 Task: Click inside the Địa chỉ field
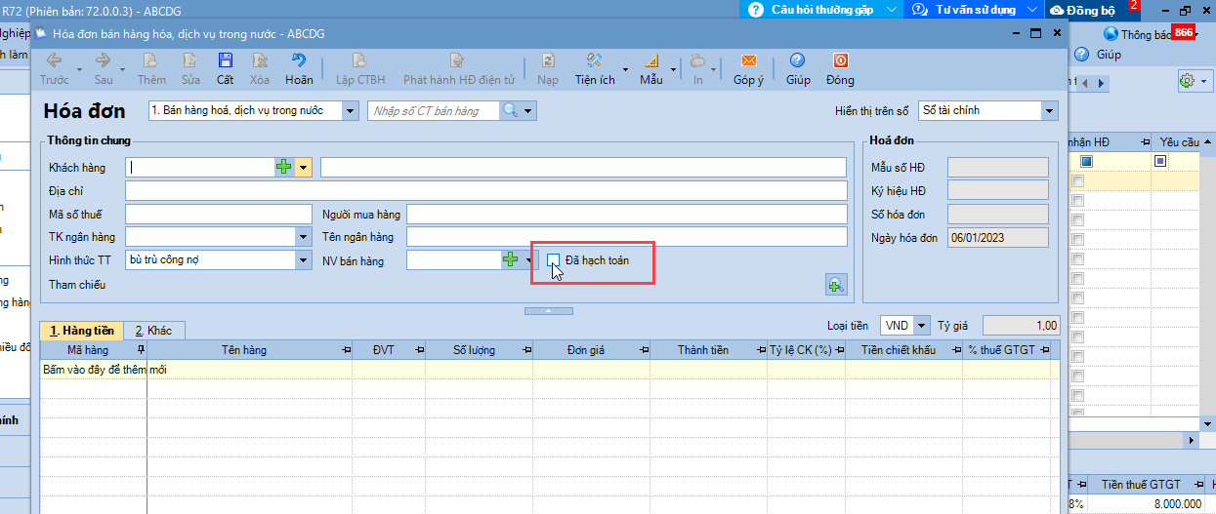click(485, 190)
